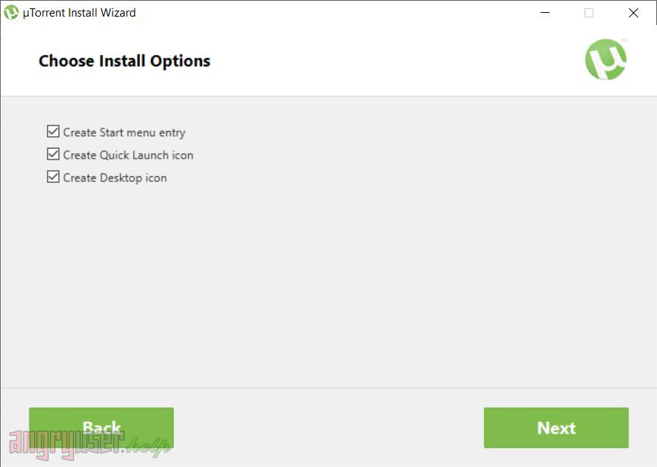Click the µTorrent icon in the title bar
This screenshot has width=657, height=467.
tap(11, 13)
